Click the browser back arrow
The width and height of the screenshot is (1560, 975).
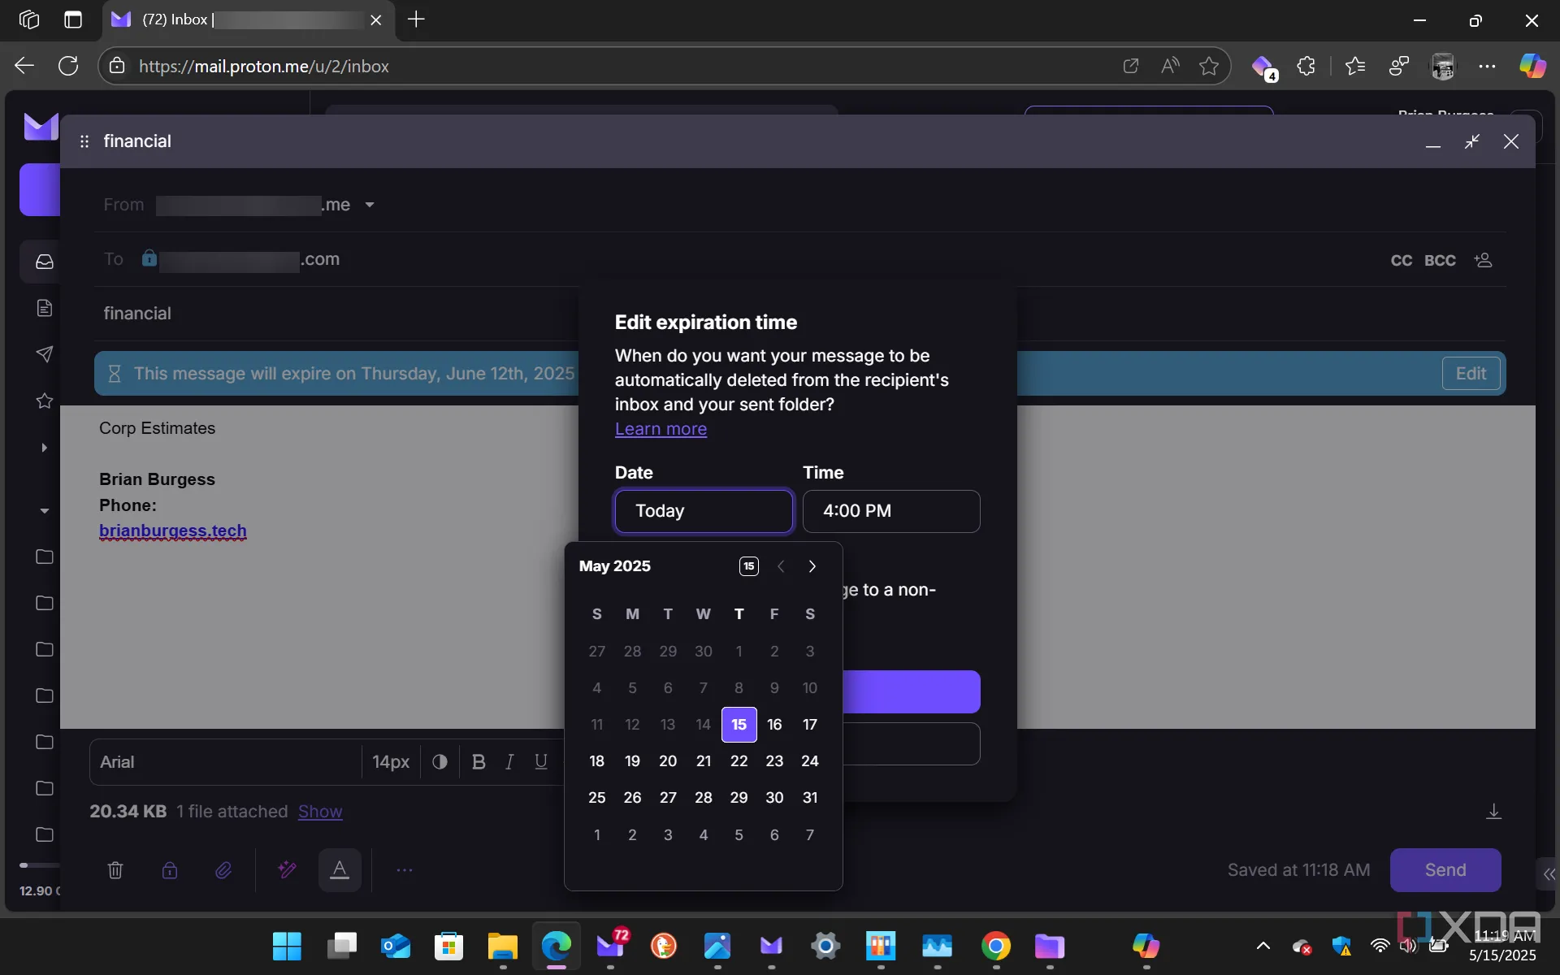pyautogui.click(x=24, y=66)
